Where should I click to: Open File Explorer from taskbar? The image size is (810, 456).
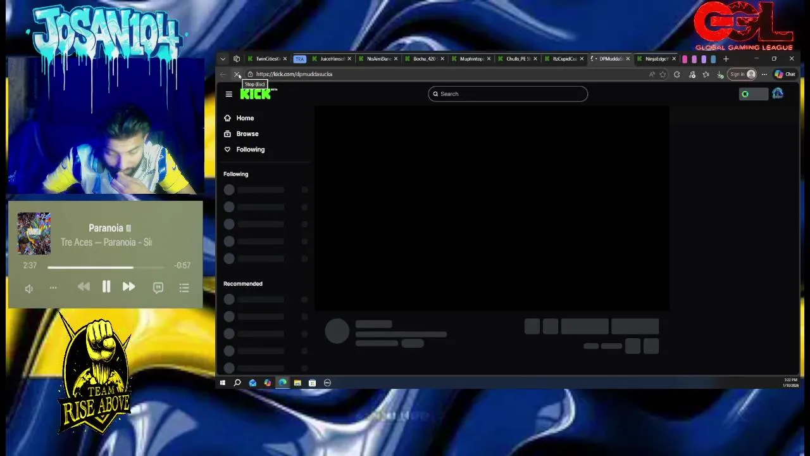pyautogui.click(x=297, y=383)
